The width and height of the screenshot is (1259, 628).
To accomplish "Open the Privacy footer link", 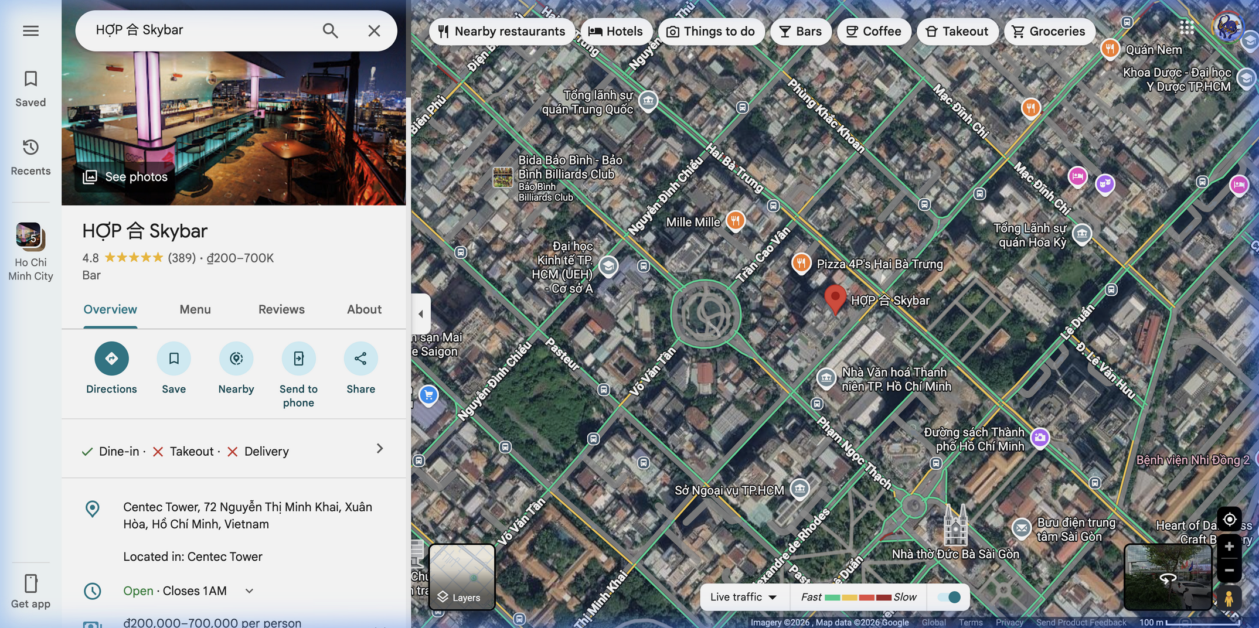I will click(x=1009, y=622).
